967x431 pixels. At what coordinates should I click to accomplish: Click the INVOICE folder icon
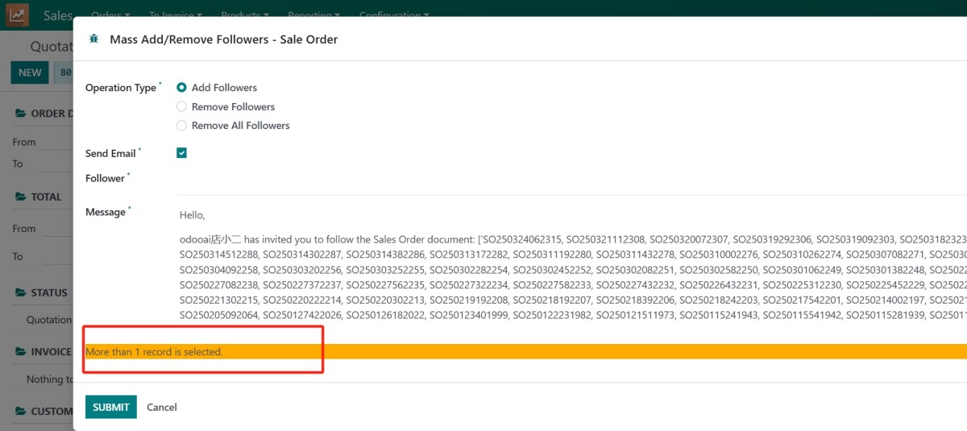point(21,352)
